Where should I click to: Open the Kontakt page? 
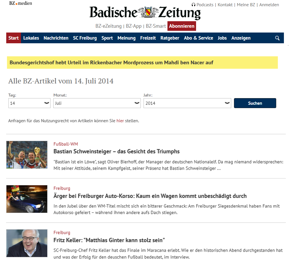tap(225, 5)
